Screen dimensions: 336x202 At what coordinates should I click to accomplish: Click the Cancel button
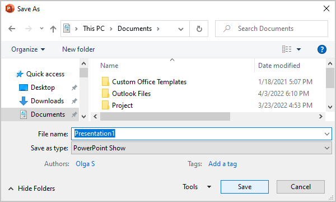coord(301,187)
